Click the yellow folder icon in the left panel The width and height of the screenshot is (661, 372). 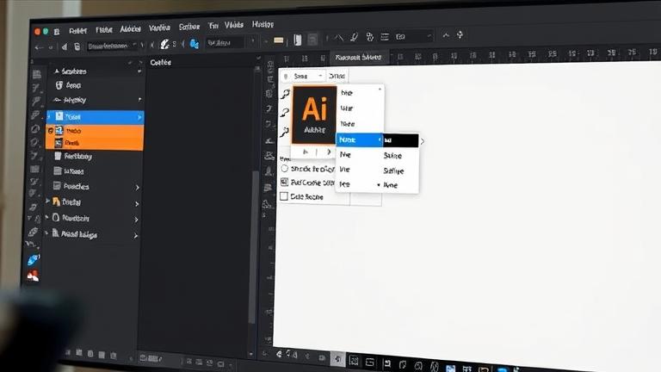56,201
